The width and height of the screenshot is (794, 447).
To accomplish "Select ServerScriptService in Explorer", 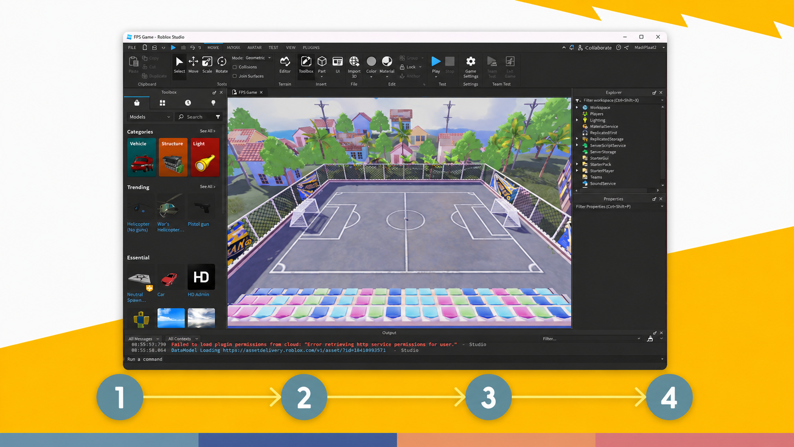I will (x=607, y=145).
